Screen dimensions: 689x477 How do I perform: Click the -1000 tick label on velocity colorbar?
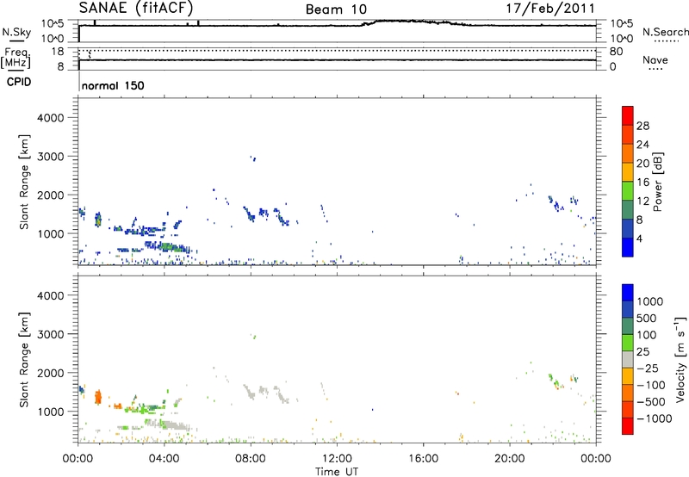point(655,418)
